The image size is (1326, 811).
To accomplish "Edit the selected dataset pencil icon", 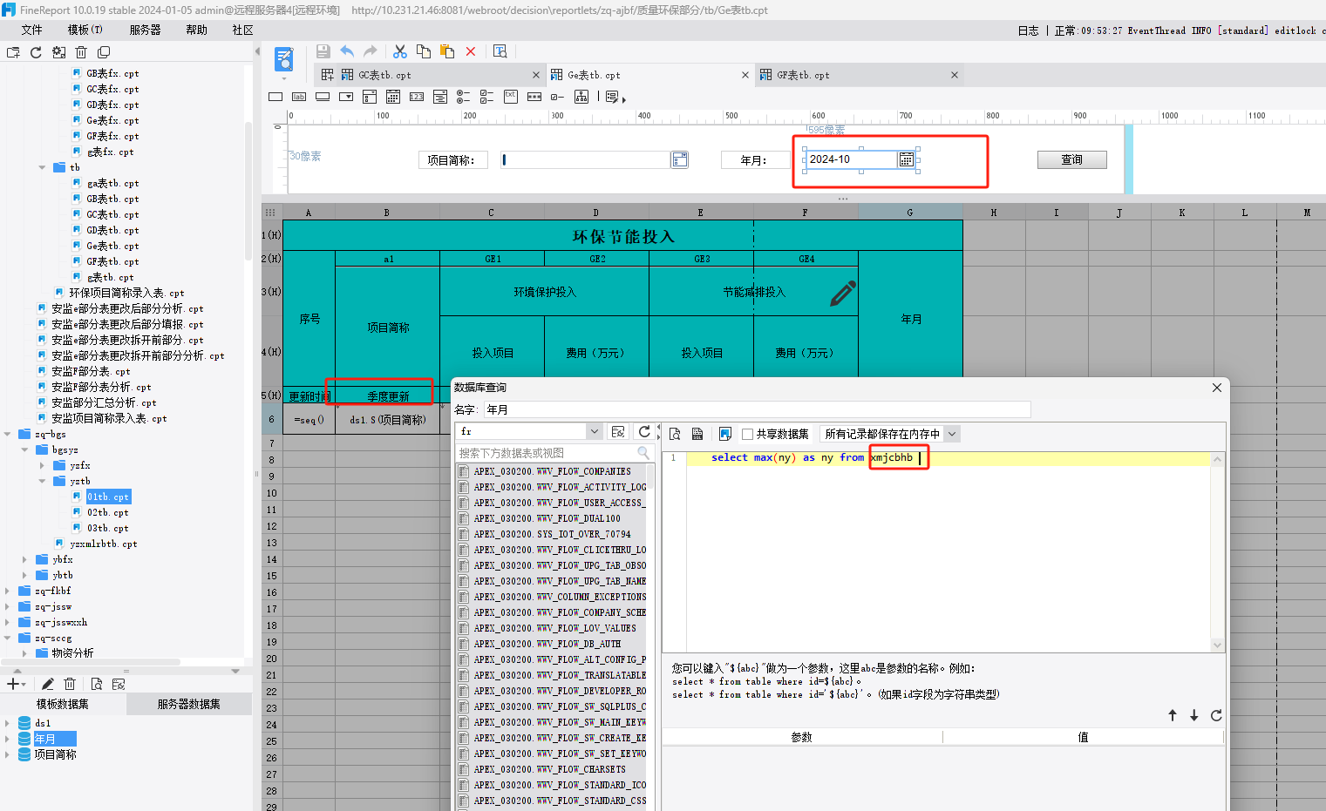I will (47, 684).
